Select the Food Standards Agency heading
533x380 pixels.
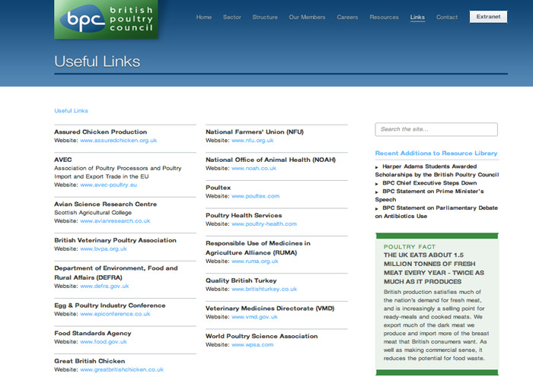coord(92,333)
